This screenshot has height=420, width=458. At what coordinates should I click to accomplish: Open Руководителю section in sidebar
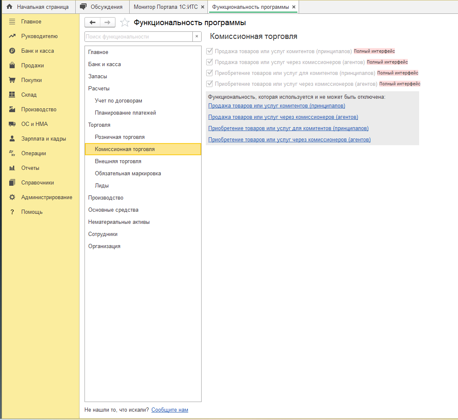coord(39,36)
